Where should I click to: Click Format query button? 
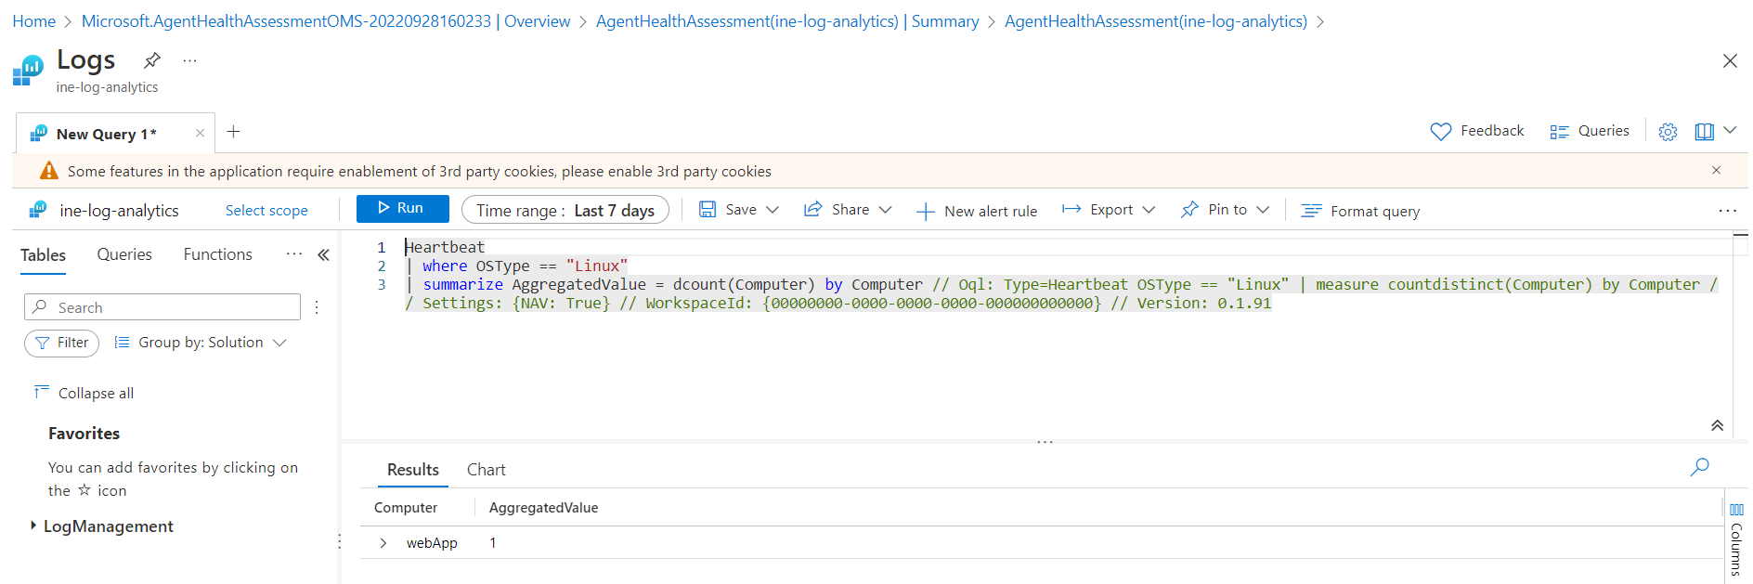1361,212
